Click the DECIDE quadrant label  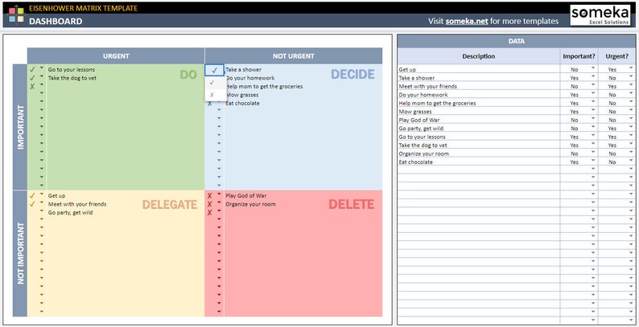pyautogui.click(x=352, y=74)
